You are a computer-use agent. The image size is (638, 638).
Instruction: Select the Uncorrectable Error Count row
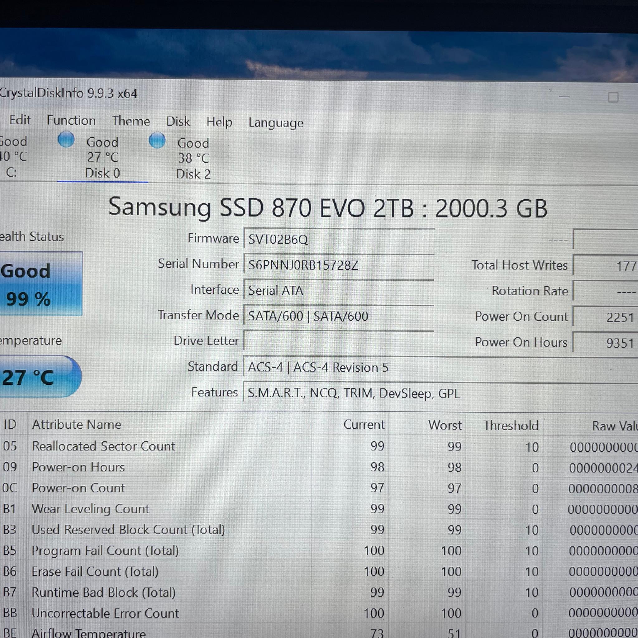(x=319, y=613)
